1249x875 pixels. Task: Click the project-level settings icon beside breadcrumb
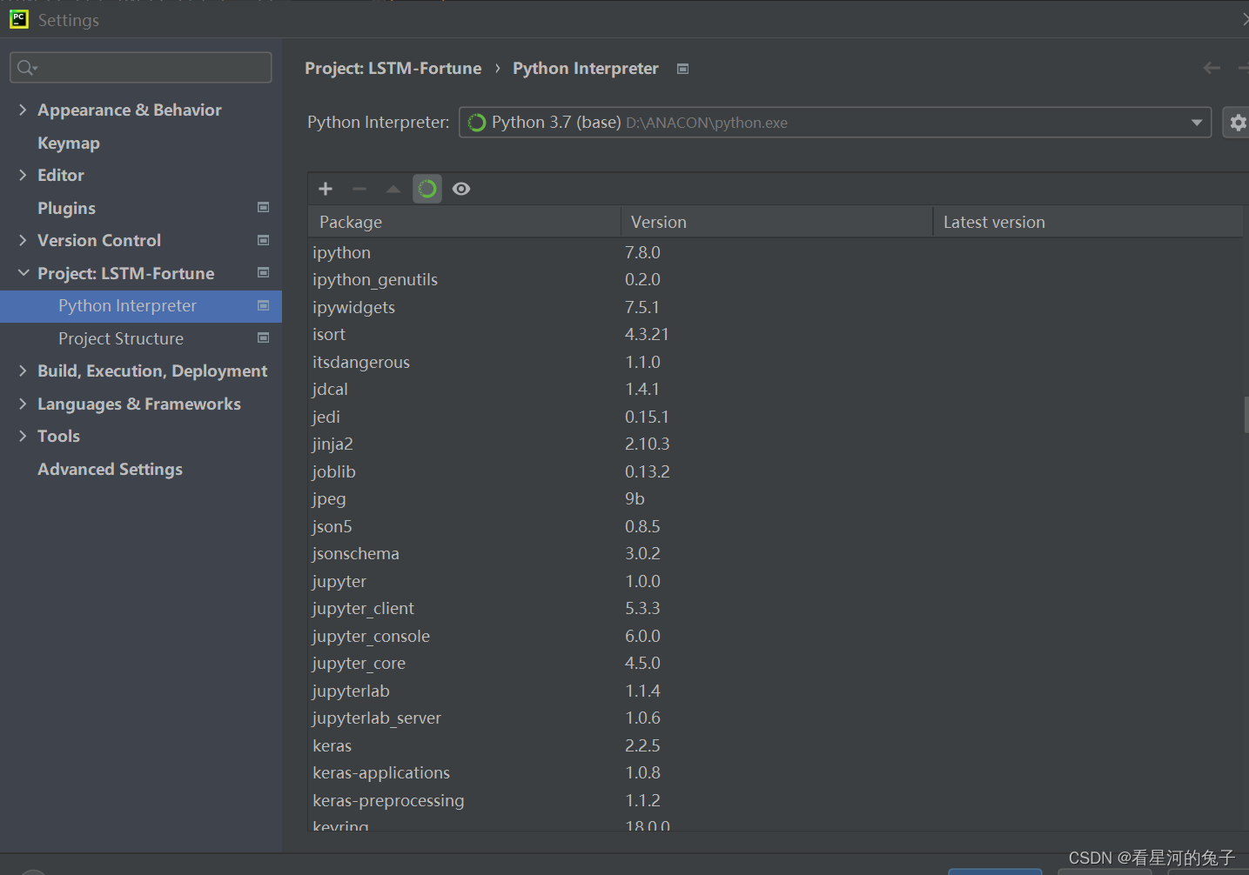[x=683, y=69]
